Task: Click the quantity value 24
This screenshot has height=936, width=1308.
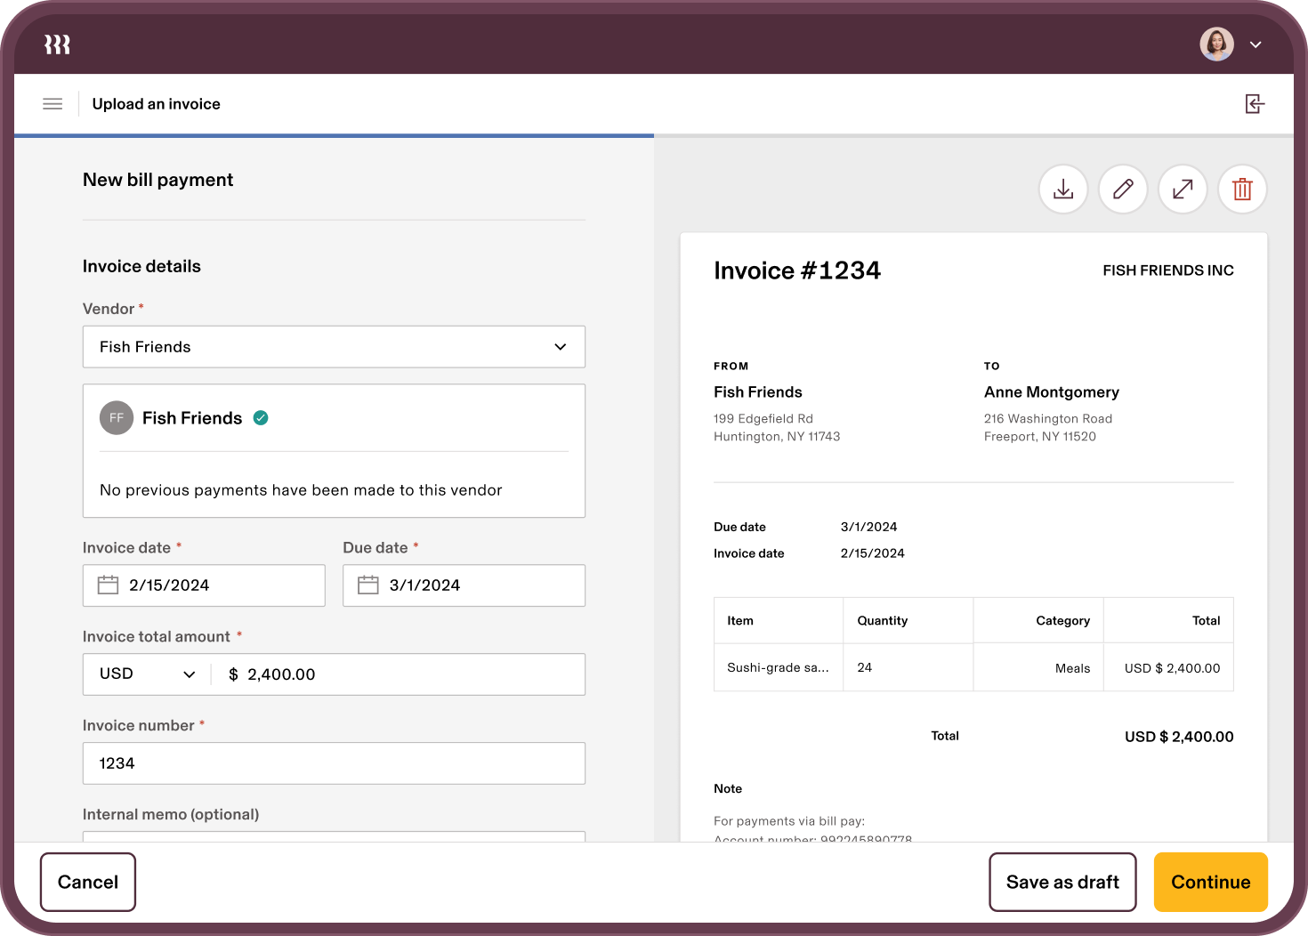Action: [865, 667]
